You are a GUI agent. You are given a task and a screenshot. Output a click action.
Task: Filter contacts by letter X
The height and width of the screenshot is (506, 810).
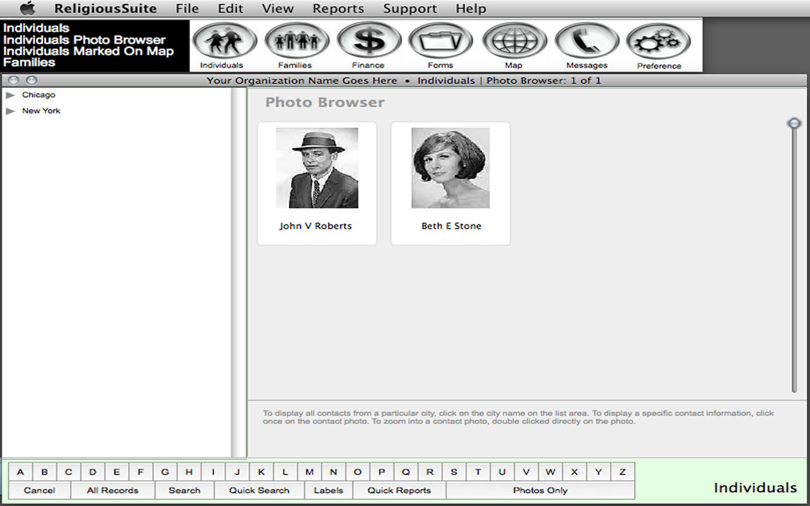point(575,472)
